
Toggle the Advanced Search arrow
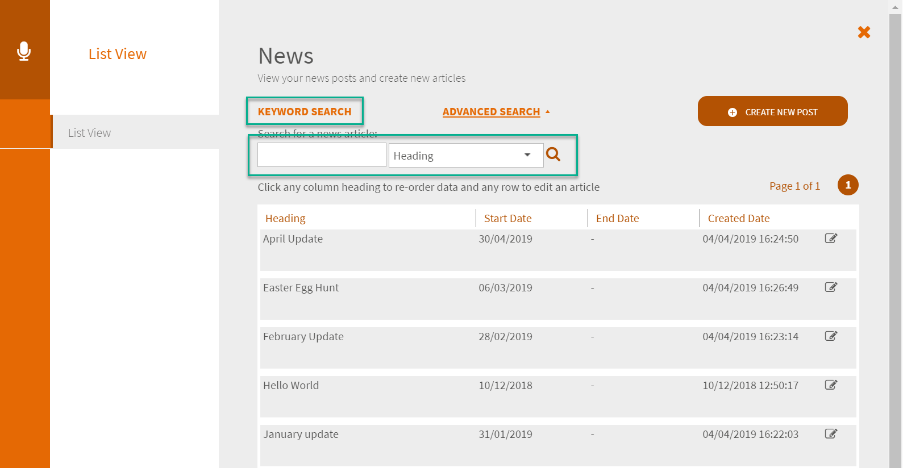point(548,112)
